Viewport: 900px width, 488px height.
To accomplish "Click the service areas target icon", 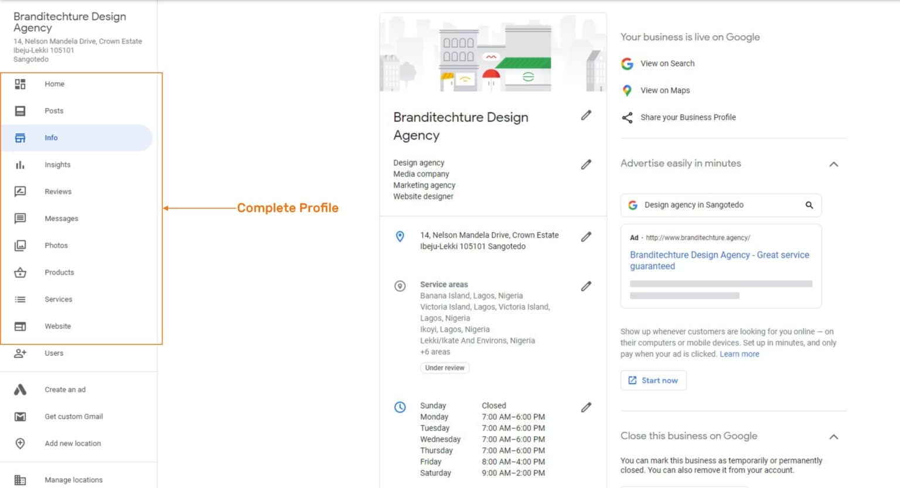I will coord(400,286).
